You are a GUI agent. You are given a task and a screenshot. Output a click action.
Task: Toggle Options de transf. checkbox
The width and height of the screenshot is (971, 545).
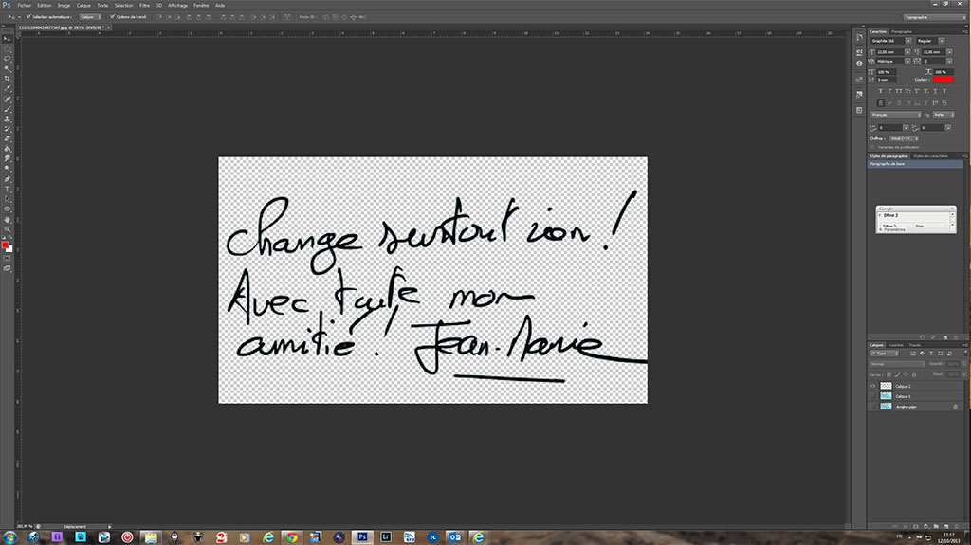pyautogui.click(x=112, y=17)
